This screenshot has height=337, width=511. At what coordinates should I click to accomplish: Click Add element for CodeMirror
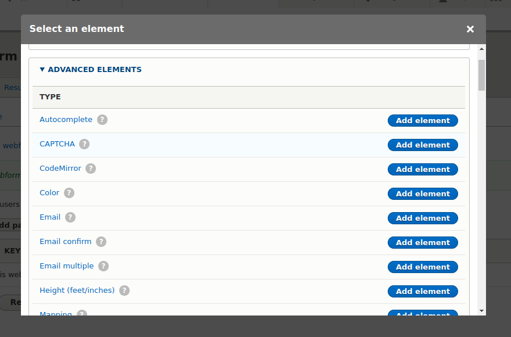click(x=423, y=169)
